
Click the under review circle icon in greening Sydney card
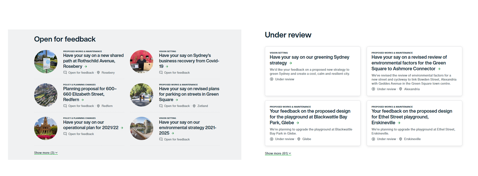pyautogui.click(x=271, y=79)
